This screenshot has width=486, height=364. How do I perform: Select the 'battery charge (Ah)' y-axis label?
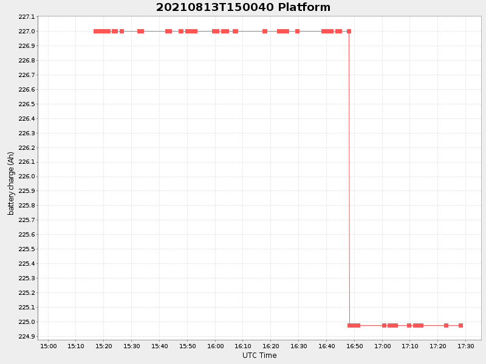pyautogui.click(x=11, y=183)
